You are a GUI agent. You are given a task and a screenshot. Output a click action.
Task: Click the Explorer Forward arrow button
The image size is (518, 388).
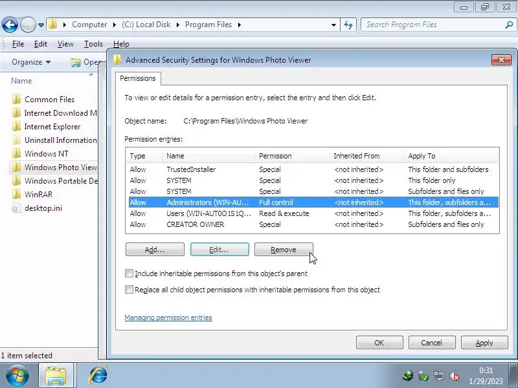(28, 25)
